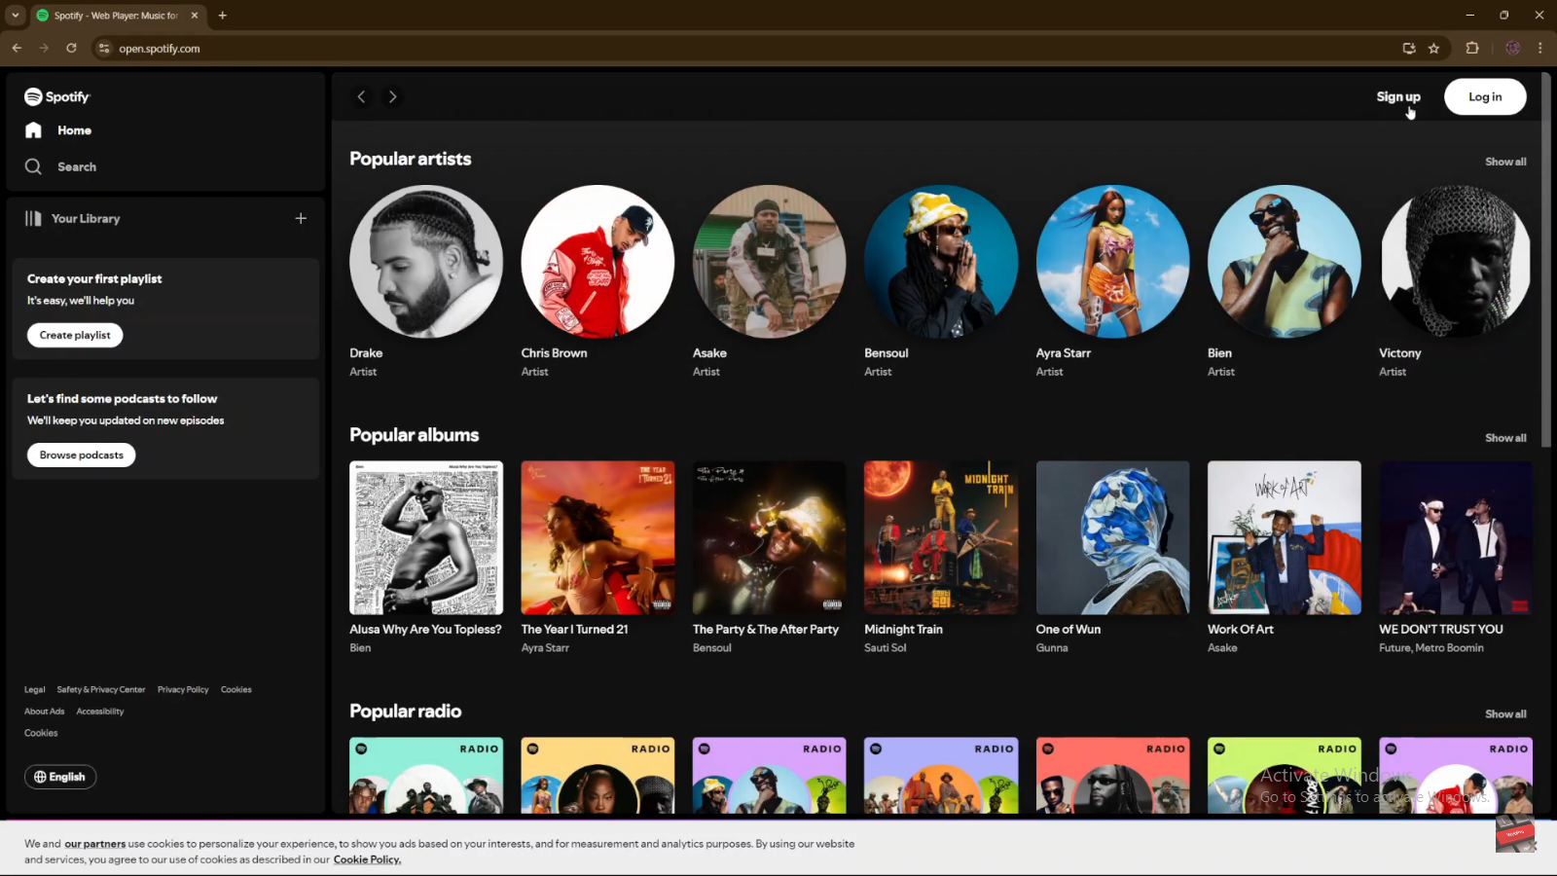Open The Party & The After Party cover

[769, 537]
